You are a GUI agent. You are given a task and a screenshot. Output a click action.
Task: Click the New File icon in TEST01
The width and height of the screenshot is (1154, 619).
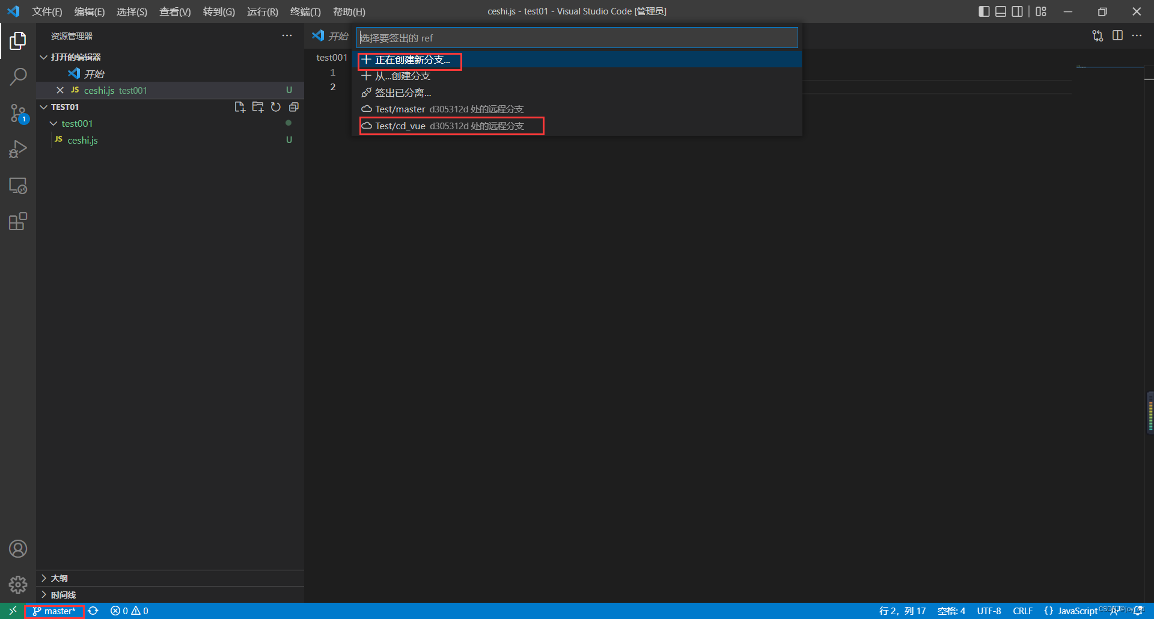(240, 107)
